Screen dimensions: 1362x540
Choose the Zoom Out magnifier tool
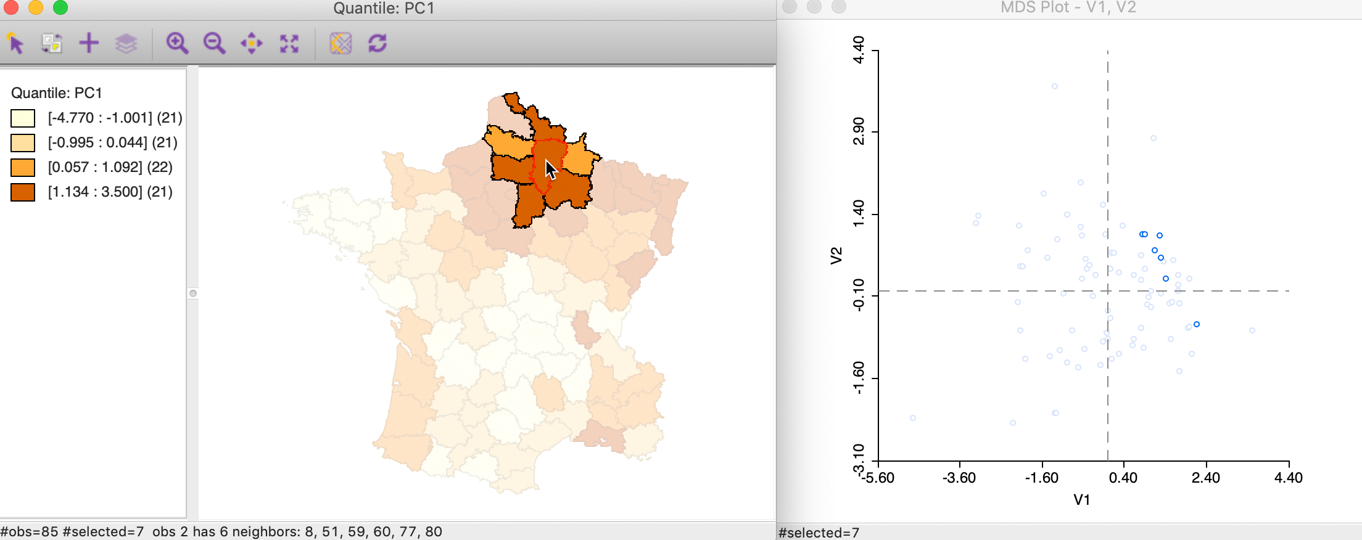(214, 43)
